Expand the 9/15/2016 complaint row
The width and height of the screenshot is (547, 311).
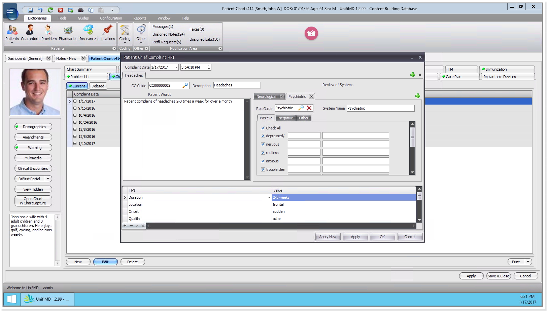tap(75, 108)
